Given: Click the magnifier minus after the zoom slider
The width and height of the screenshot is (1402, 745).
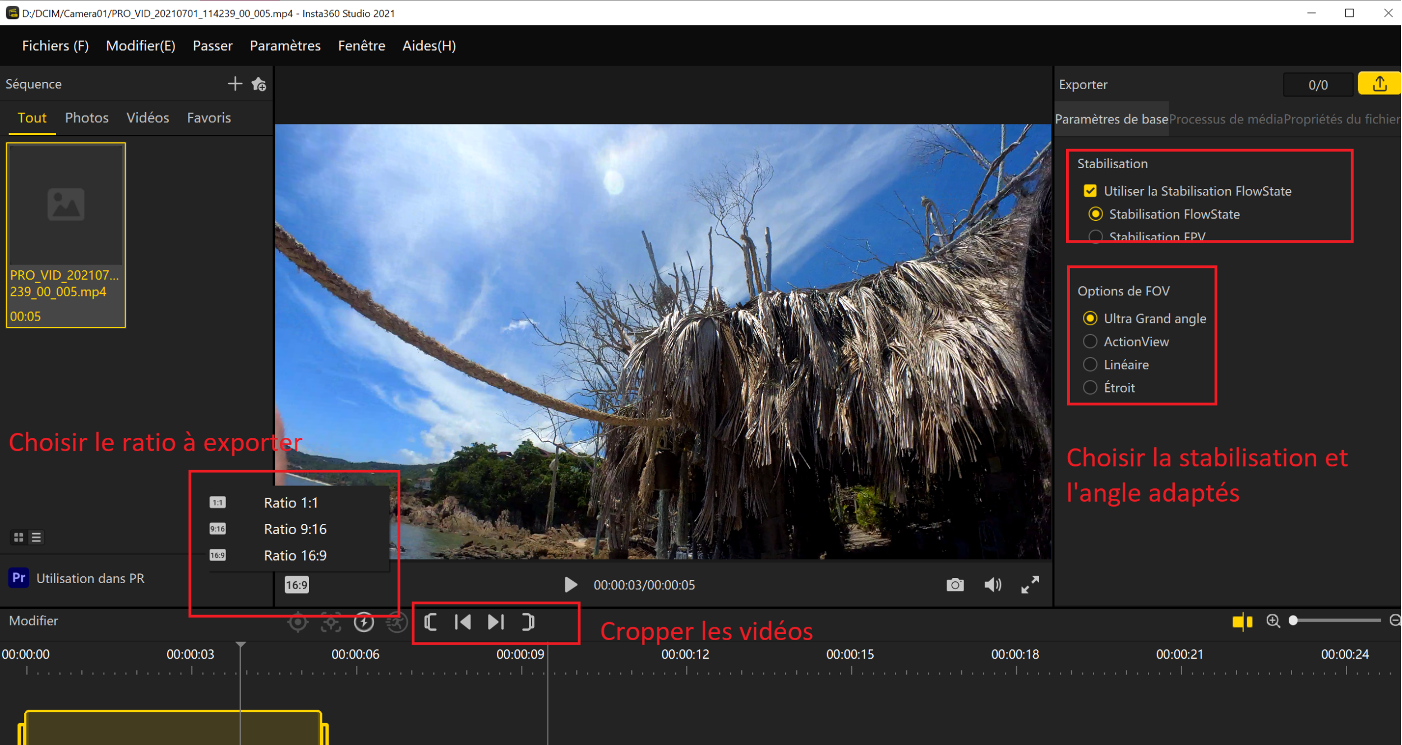Looking at the screenshot, I should 1395,621.
